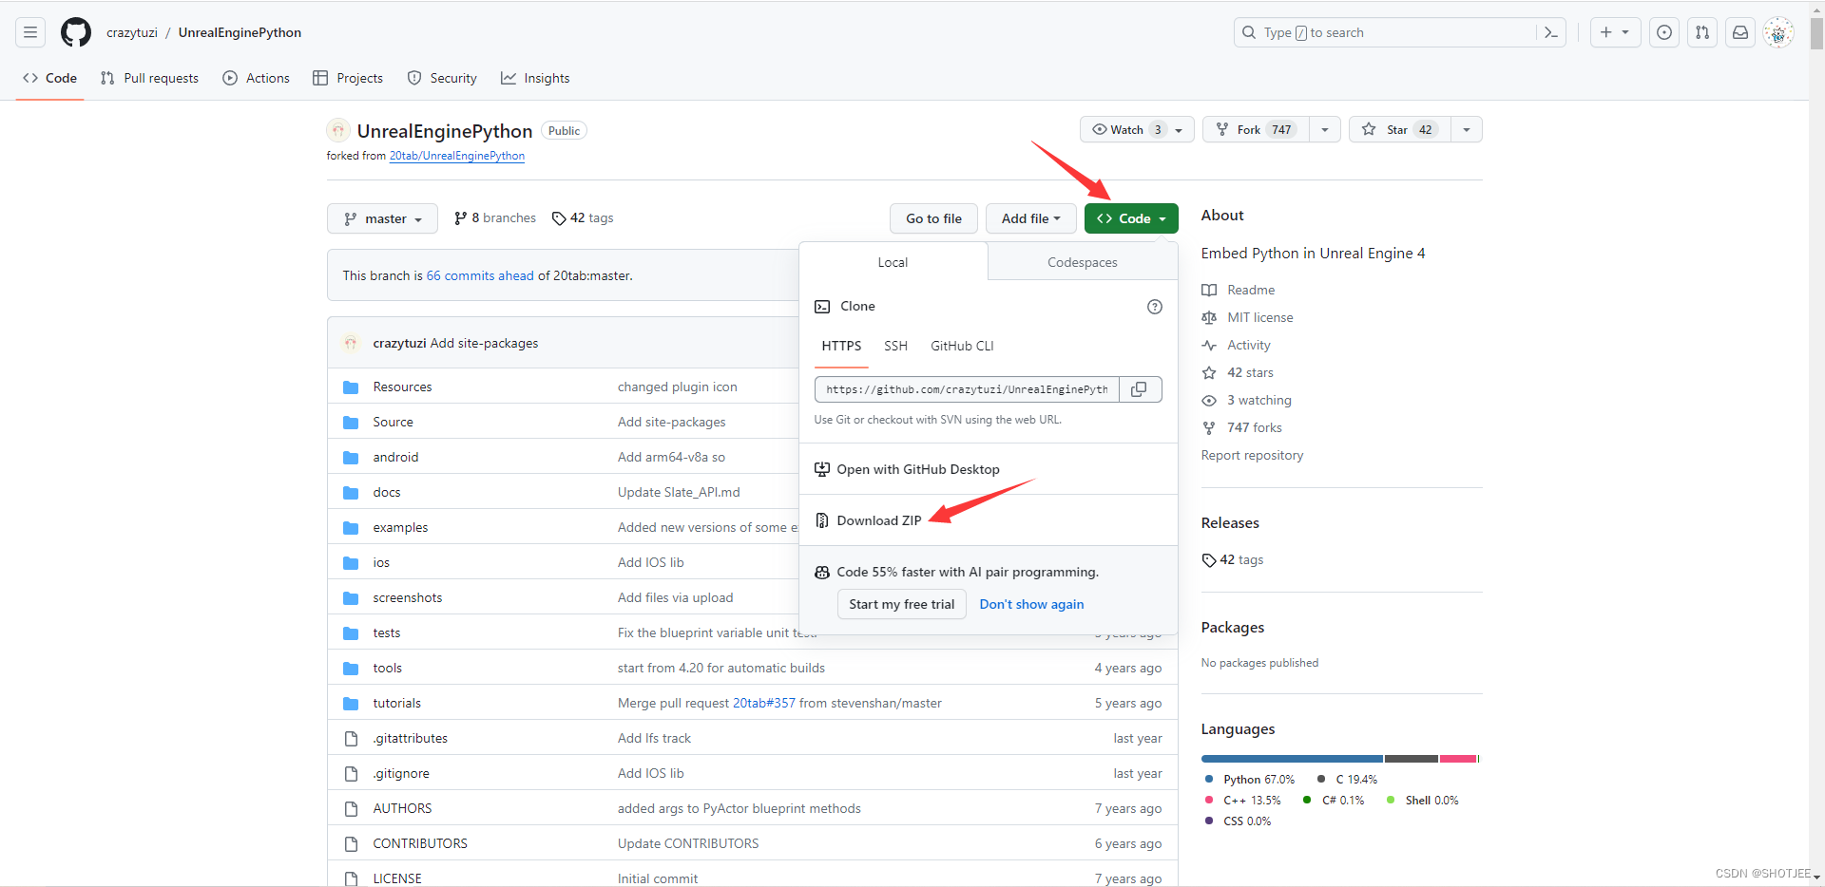Click the clone help question-mark icon

coord(1155,307)
